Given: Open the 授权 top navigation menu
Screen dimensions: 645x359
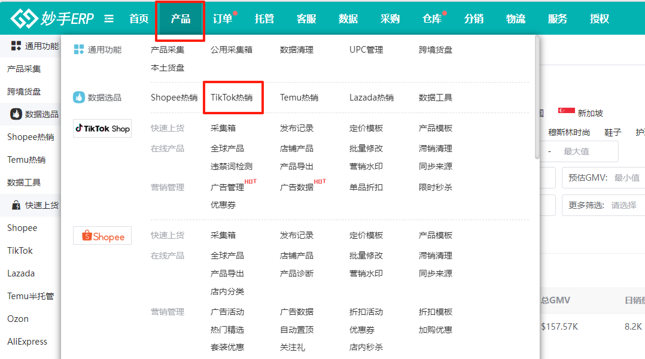Looking at the screenshot, I should (x=600, y=19).
